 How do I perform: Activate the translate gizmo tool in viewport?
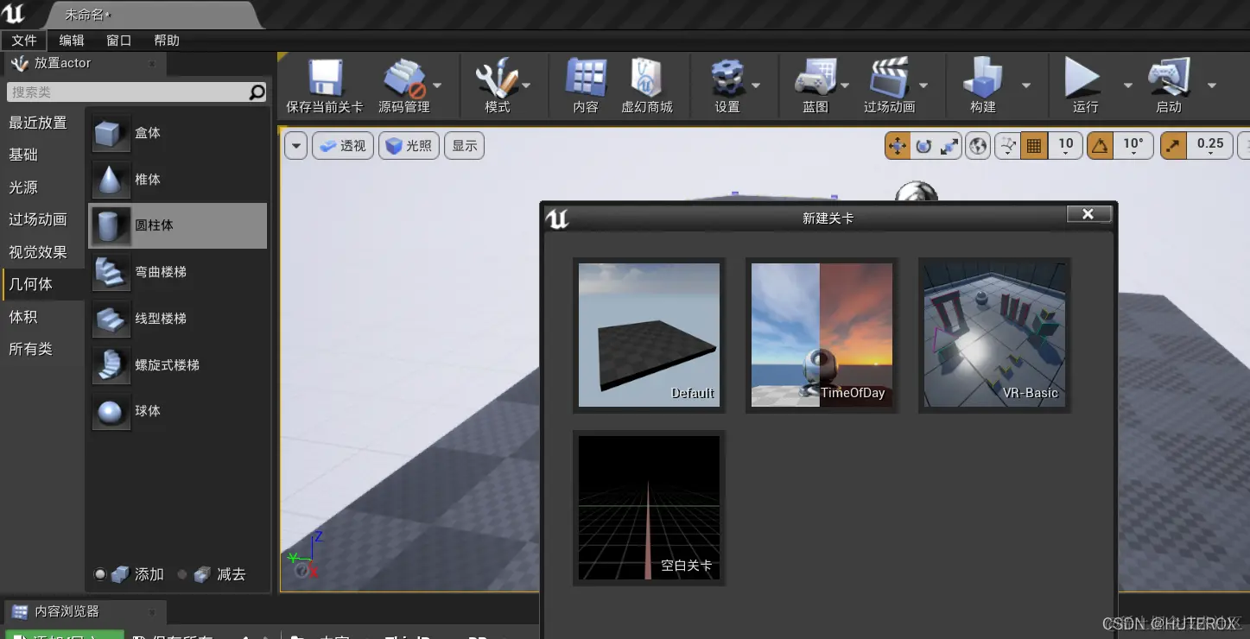898,146
